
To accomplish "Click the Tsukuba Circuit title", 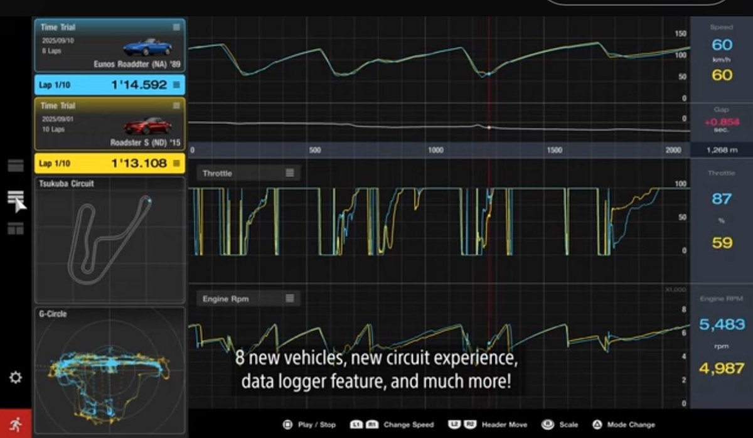I will [x=67, y=184].
